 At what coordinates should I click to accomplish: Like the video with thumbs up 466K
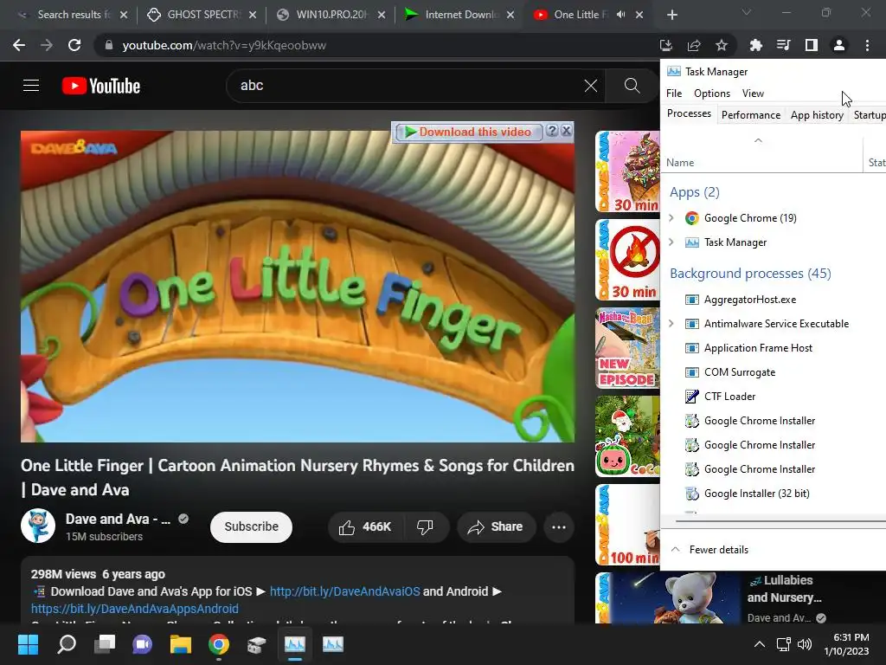pyautogui.click(x=366, y=527)
